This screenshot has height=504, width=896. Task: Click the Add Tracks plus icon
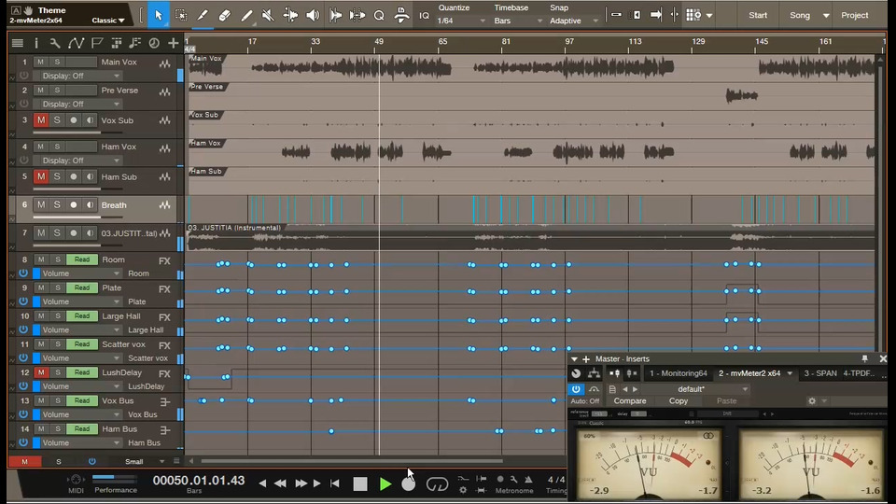click(x=174, y=43)
